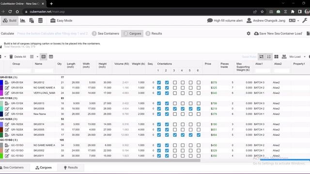Image resolution: width=310 pixels, height=174 pixels.
Task: Edit the SKU0012 cargo row
Action: [7, 83]
